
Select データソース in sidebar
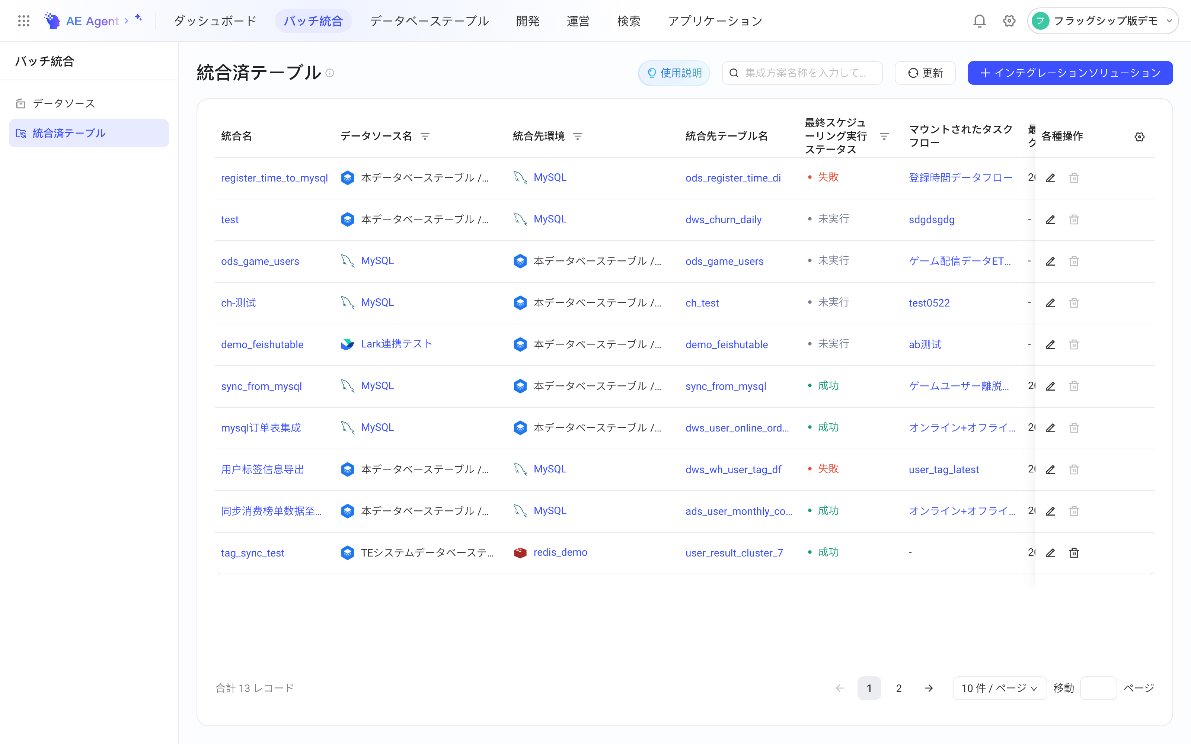pos(89,103)
